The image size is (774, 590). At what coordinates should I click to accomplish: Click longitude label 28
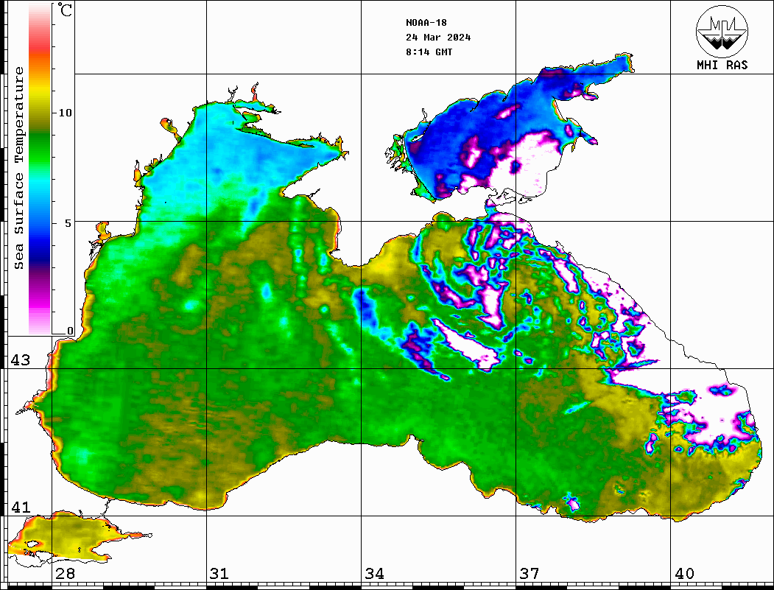[x=65, y=573]
